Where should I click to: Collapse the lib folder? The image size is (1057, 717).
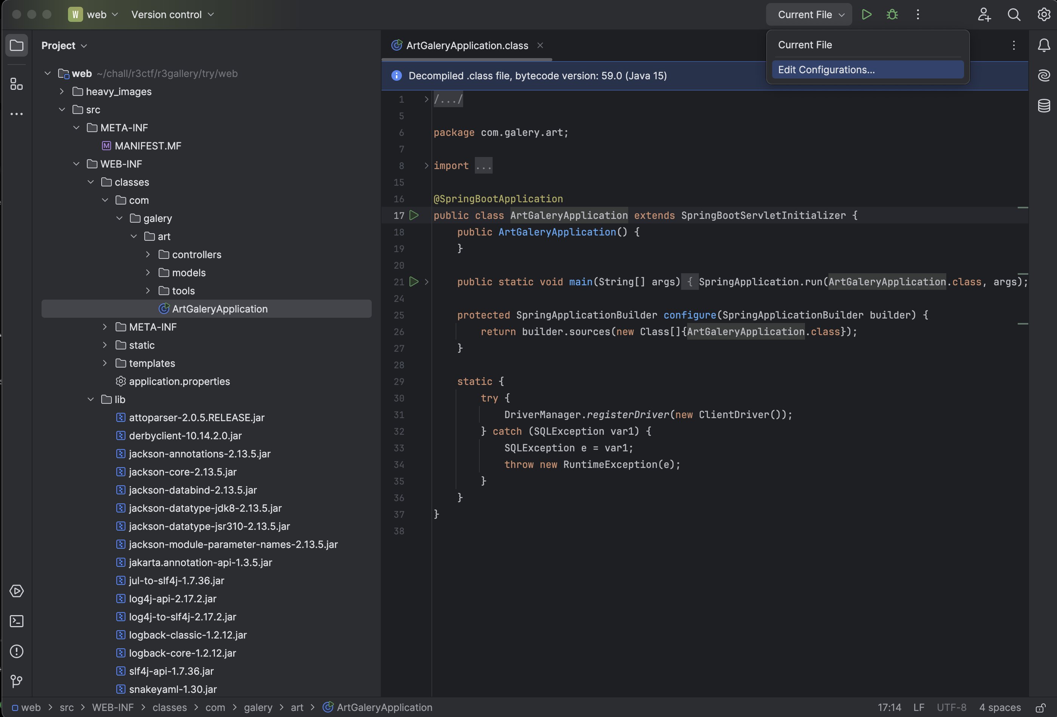coord(91,399)
